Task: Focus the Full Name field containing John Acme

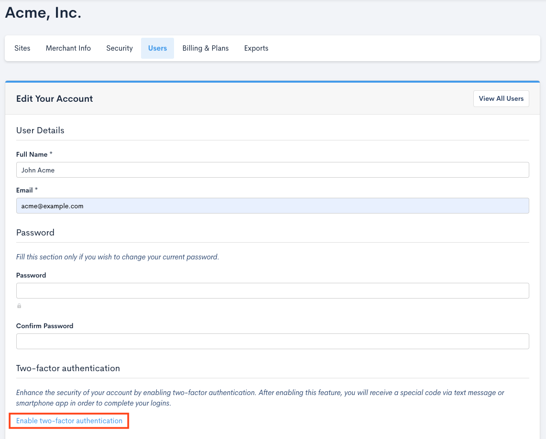Action: (273, 170)
